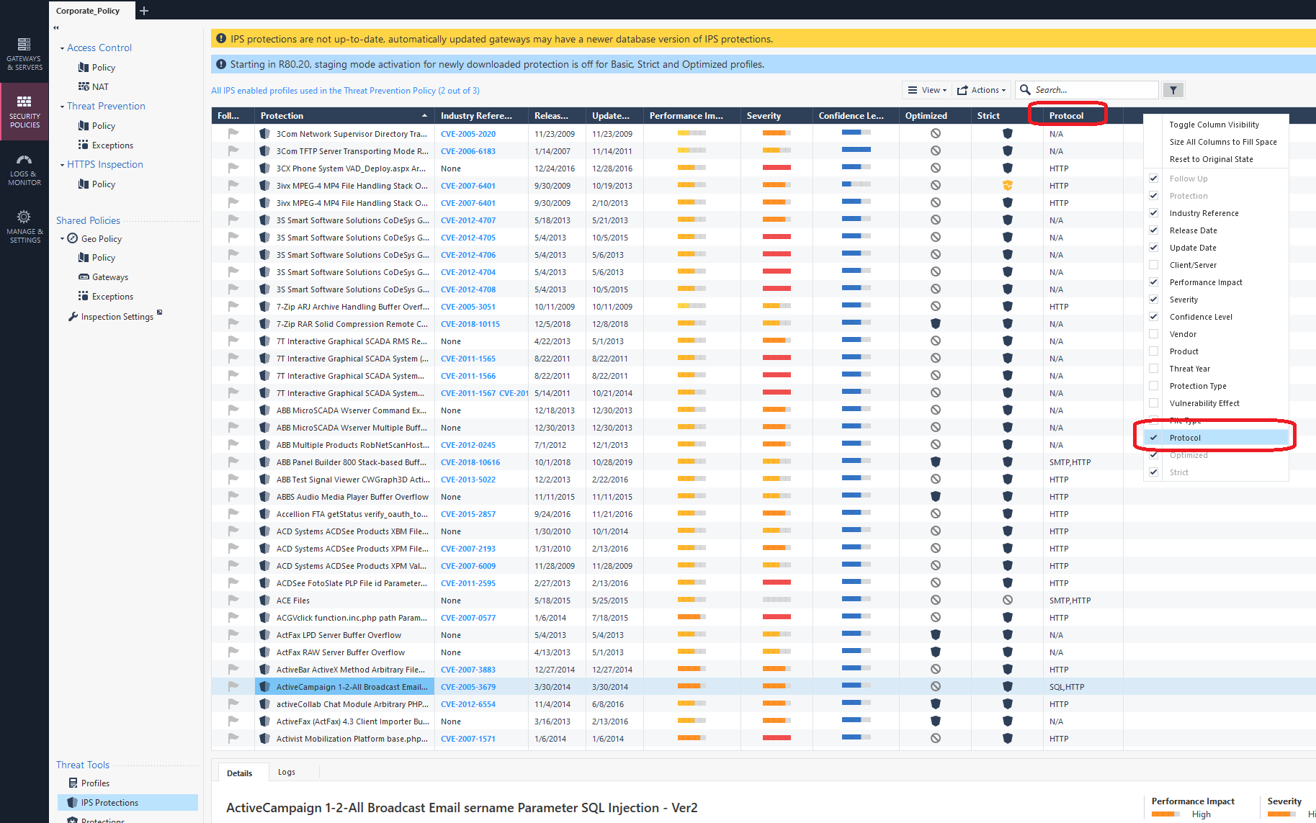The width and height of the screenshot is (1316, 823).
Task: Open the Logs & Monitor sidebar view
Action: (24, 169)
